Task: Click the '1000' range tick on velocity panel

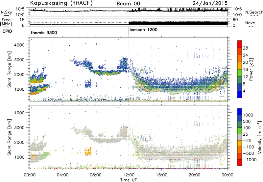Action: [x=19, y=157]
